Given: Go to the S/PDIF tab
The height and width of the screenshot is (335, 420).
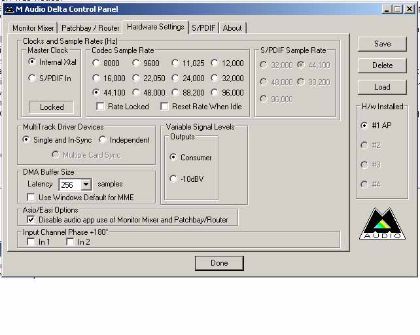Looking at the screenshot, I should [203, 28].
